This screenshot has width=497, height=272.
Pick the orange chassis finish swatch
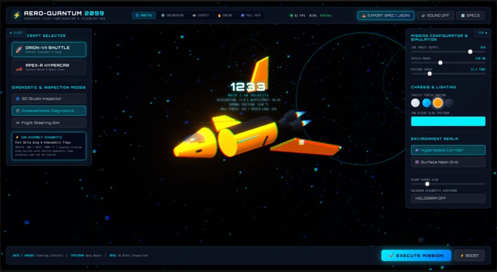(x=438, y=103)
